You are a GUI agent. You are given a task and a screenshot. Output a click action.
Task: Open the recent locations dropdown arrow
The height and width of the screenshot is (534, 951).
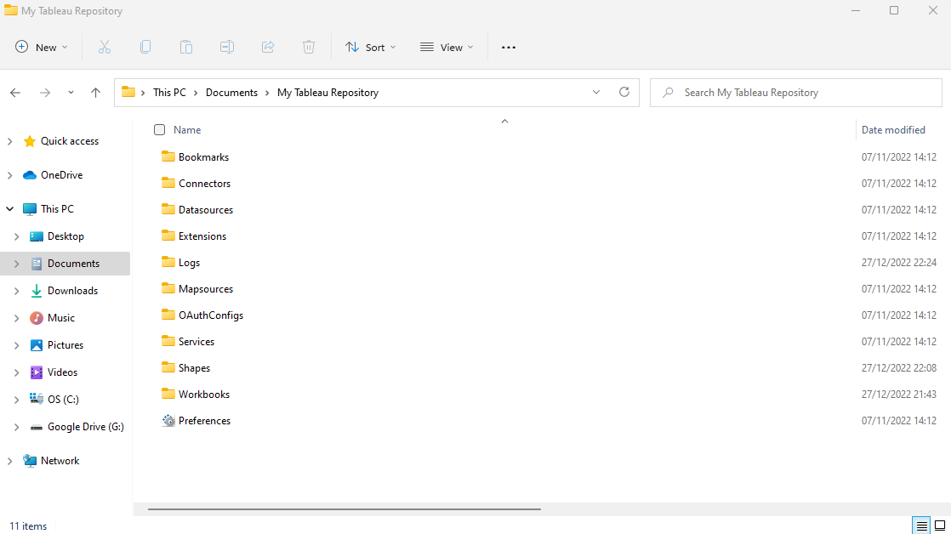pos(71,93)
